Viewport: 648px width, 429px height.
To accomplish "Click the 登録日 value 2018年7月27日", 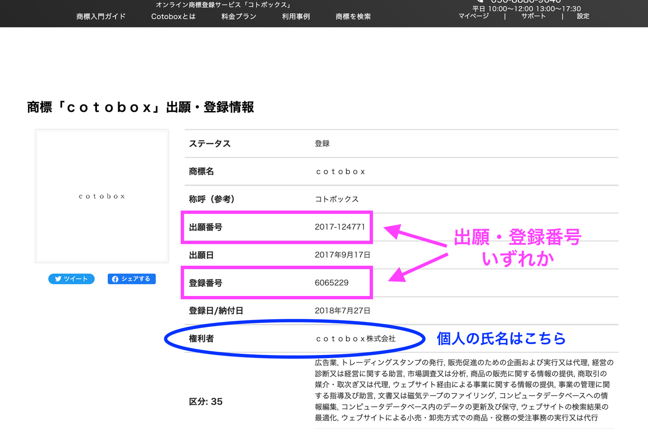I will pyautogui.click(x=343, y=311).
